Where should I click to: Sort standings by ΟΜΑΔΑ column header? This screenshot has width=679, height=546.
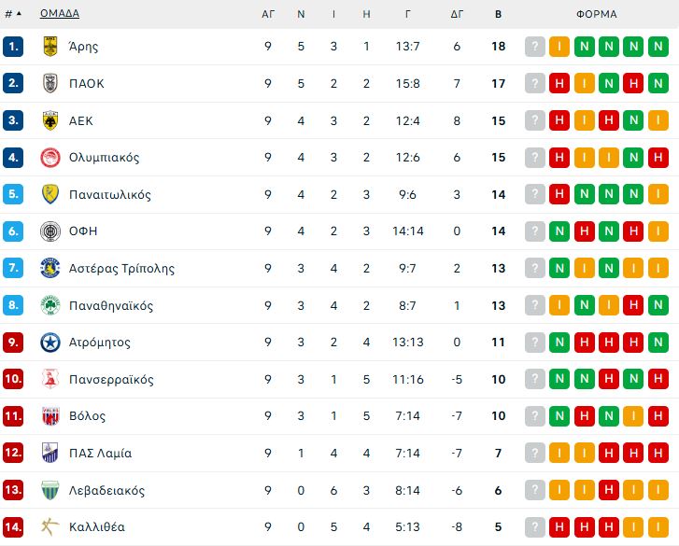(x=60, y=14)
